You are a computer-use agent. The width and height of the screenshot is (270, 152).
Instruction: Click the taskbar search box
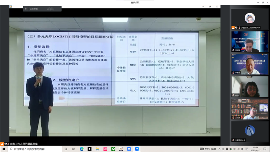[x=34, y=149]
